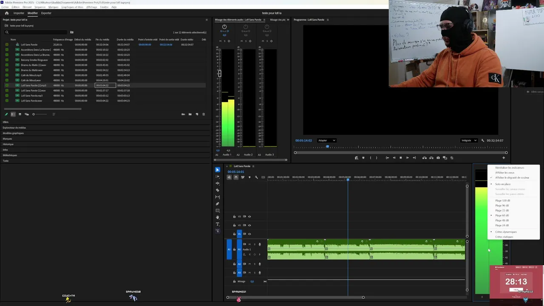Click the project panel horizontal scrollbar
The height and width of the screenshot is (306, 544).
[42, 109]
